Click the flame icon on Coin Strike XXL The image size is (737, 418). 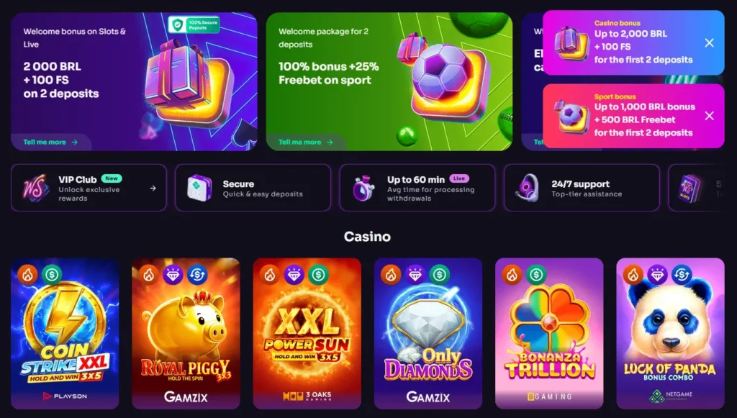[x=27, y=274]
